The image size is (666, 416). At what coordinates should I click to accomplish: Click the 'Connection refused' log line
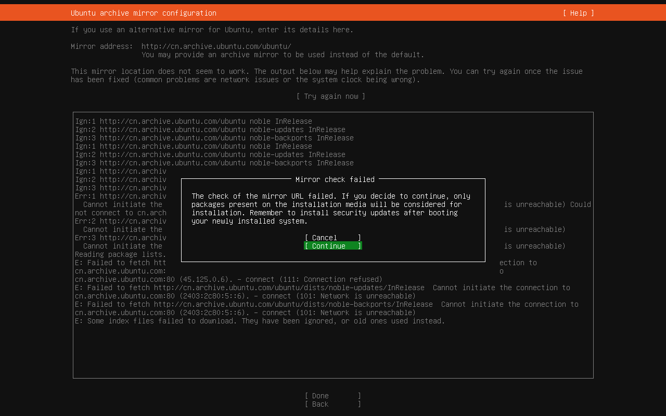tap(228, 279)
